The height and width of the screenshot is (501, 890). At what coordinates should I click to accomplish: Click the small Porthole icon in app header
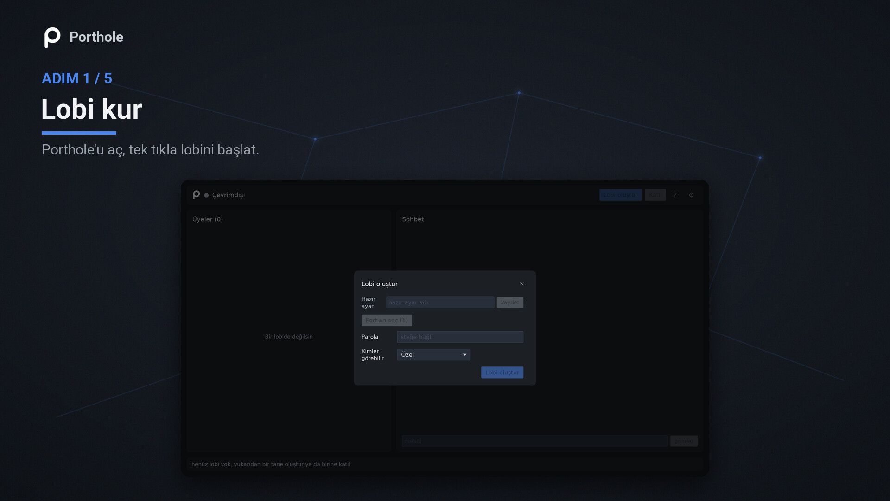point(197,195)
